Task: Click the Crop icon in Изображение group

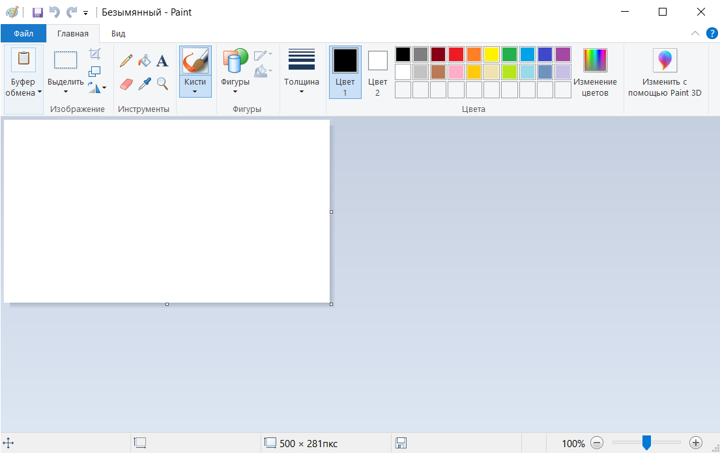Action: coord(94,53)
